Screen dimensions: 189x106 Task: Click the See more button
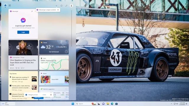tap(39, 98)
